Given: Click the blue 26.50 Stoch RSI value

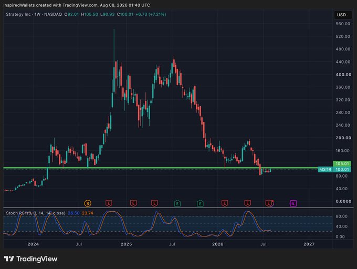Looking at the screenshot, I should 74,213.
